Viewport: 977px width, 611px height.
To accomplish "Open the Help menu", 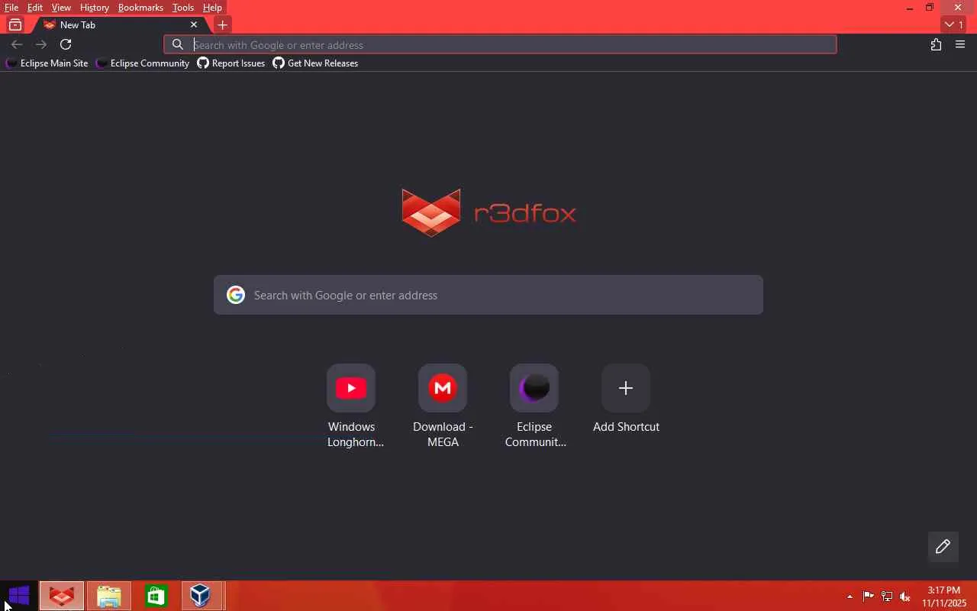I will click(212, 8).
